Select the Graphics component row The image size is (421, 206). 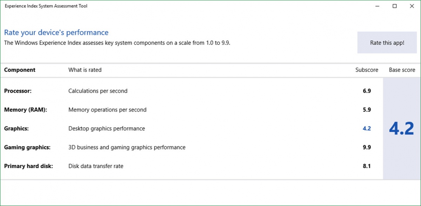coord(16,128)
